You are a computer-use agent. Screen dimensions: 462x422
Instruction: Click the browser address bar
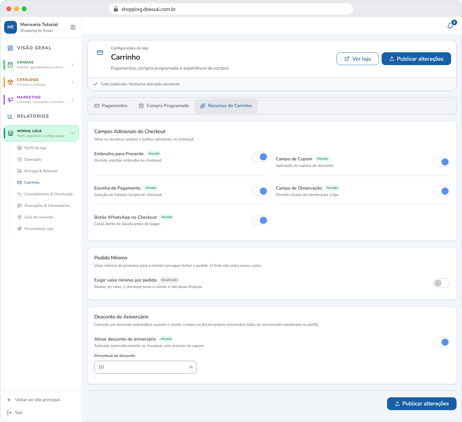[x=231, y=9]
